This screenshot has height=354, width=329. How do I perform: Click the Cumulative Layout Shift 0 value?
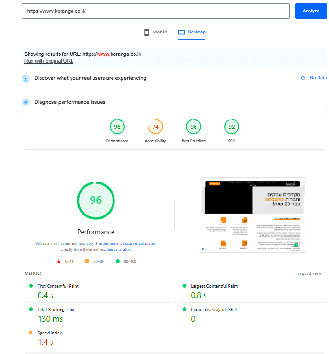pyautogui.click(x=193, y=319)
